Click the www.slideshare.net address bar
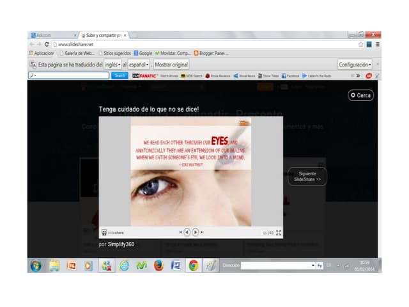409x307 pixels. click(x=192, y=44)
